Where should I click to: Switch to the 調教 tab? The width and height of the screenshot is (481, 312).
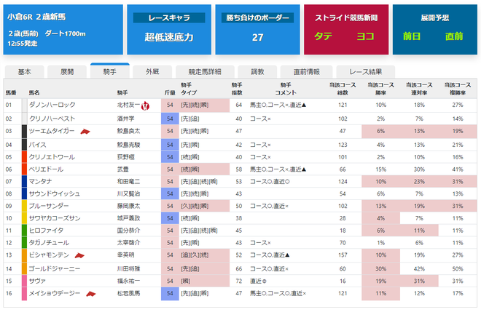(257, 72)
